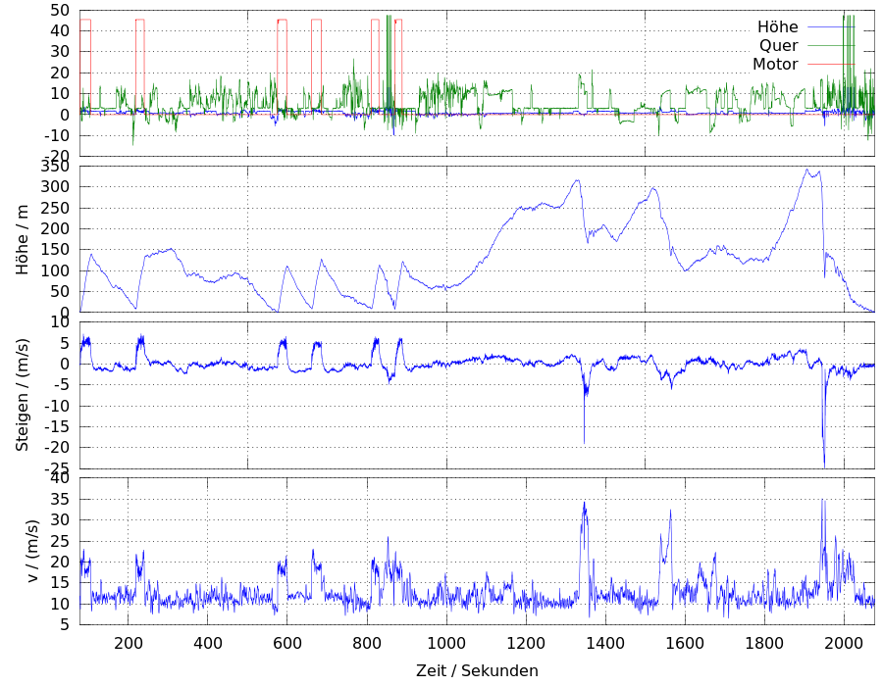883x686 pixels.
Task: Toggle the Quer legend entry
Action: point(778,46)
